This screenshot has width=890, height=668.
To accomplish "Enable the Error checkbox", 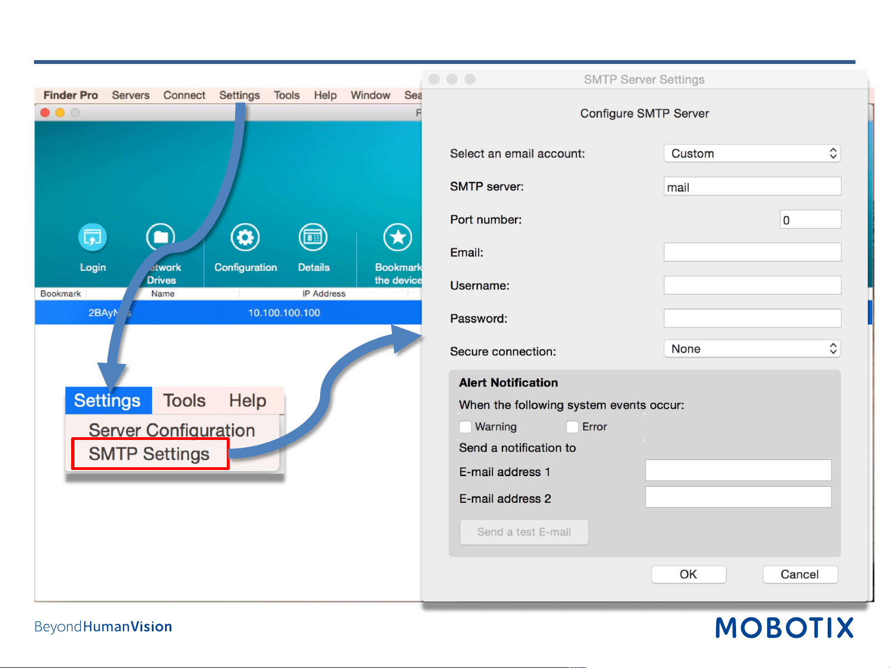I will tap(572, 427).
